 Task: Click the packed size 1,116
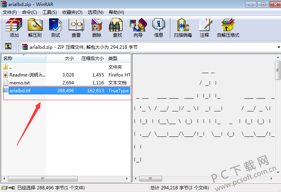tap(98, 83)
